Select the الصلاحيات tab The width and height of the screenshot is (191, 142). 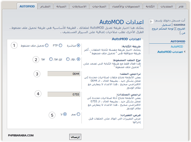[x=99, y=6]
